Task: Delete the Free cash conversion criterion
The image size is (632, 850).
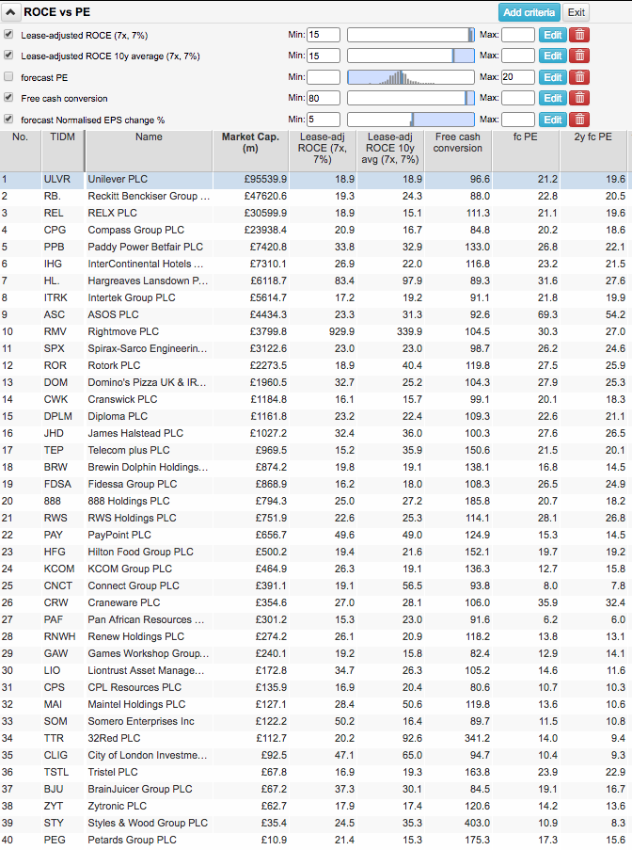Action: pos(579,98)
